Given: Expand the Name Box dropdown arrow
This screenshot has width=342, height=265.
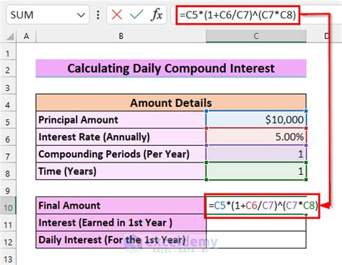Looking at the screenshot, I should tap(81, 15).
